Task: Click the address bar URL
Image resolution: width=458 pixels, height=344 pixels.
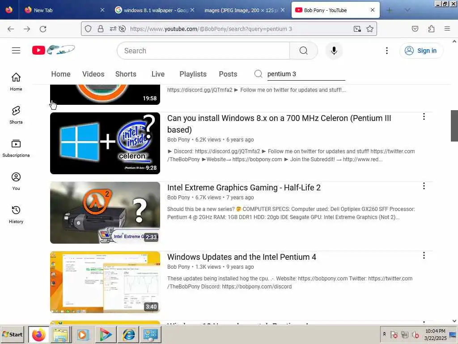Action: coord(211,29)
